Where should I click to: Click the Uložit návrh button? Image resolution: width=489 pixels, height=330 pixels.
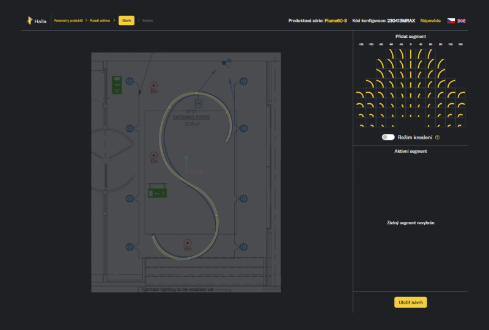click(410, 302)
